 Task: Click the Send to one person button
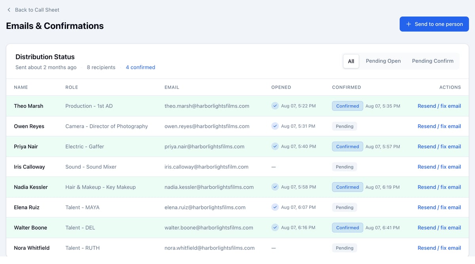click(x=434, y=24)
